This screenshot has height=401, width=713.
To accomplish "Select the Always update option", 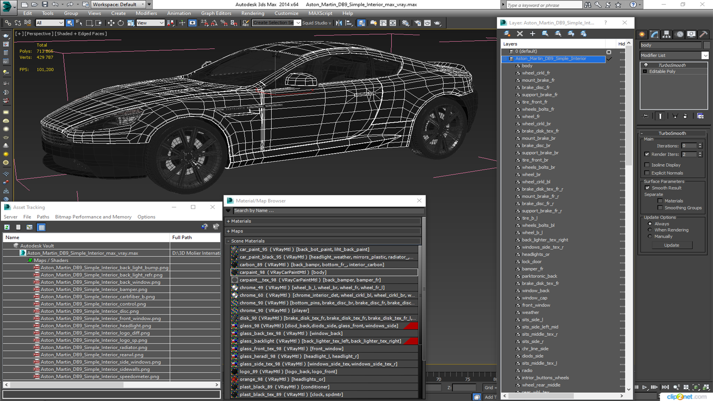I will [x=650, y=224].
